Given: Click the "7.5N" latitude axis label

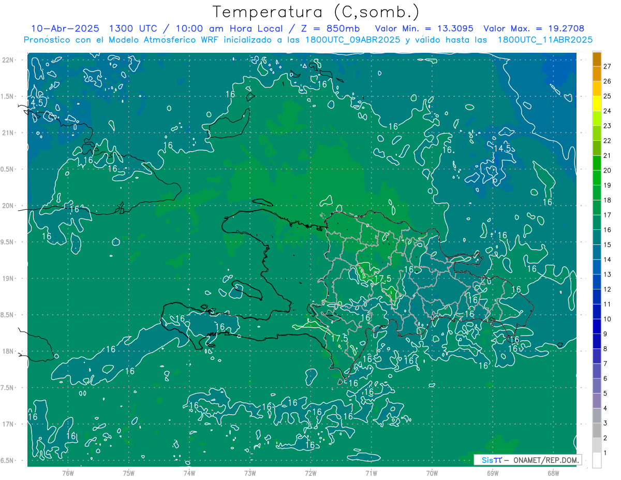Looking at the screenshot, I should pyautogui.click(x=7, y=388).
